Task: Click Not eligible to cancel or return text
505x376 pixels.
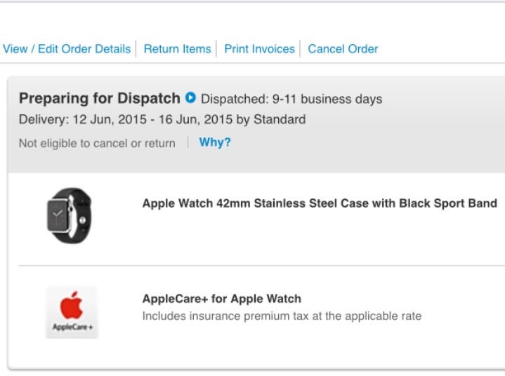Action: (x=97, y=143)
